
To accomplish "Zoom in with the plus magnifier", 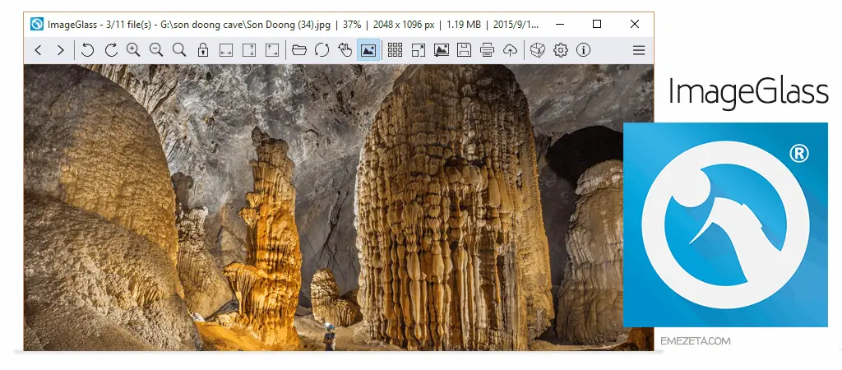I will [133, 50].
